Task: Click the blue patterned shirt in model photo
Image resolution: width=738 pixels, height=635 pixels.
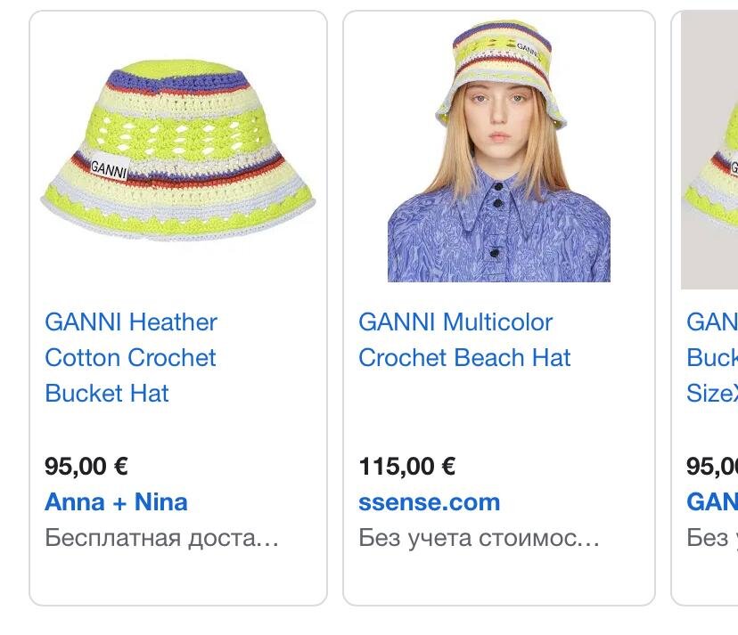Action: click(499, 231)
